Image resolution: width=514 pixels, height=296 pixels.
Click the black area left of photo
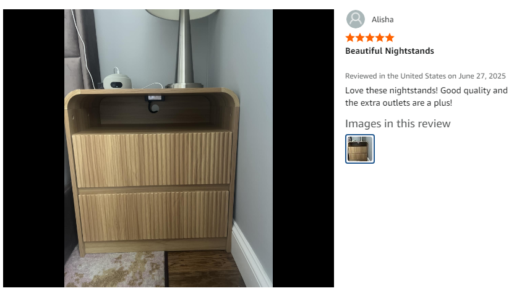(34, 148)
